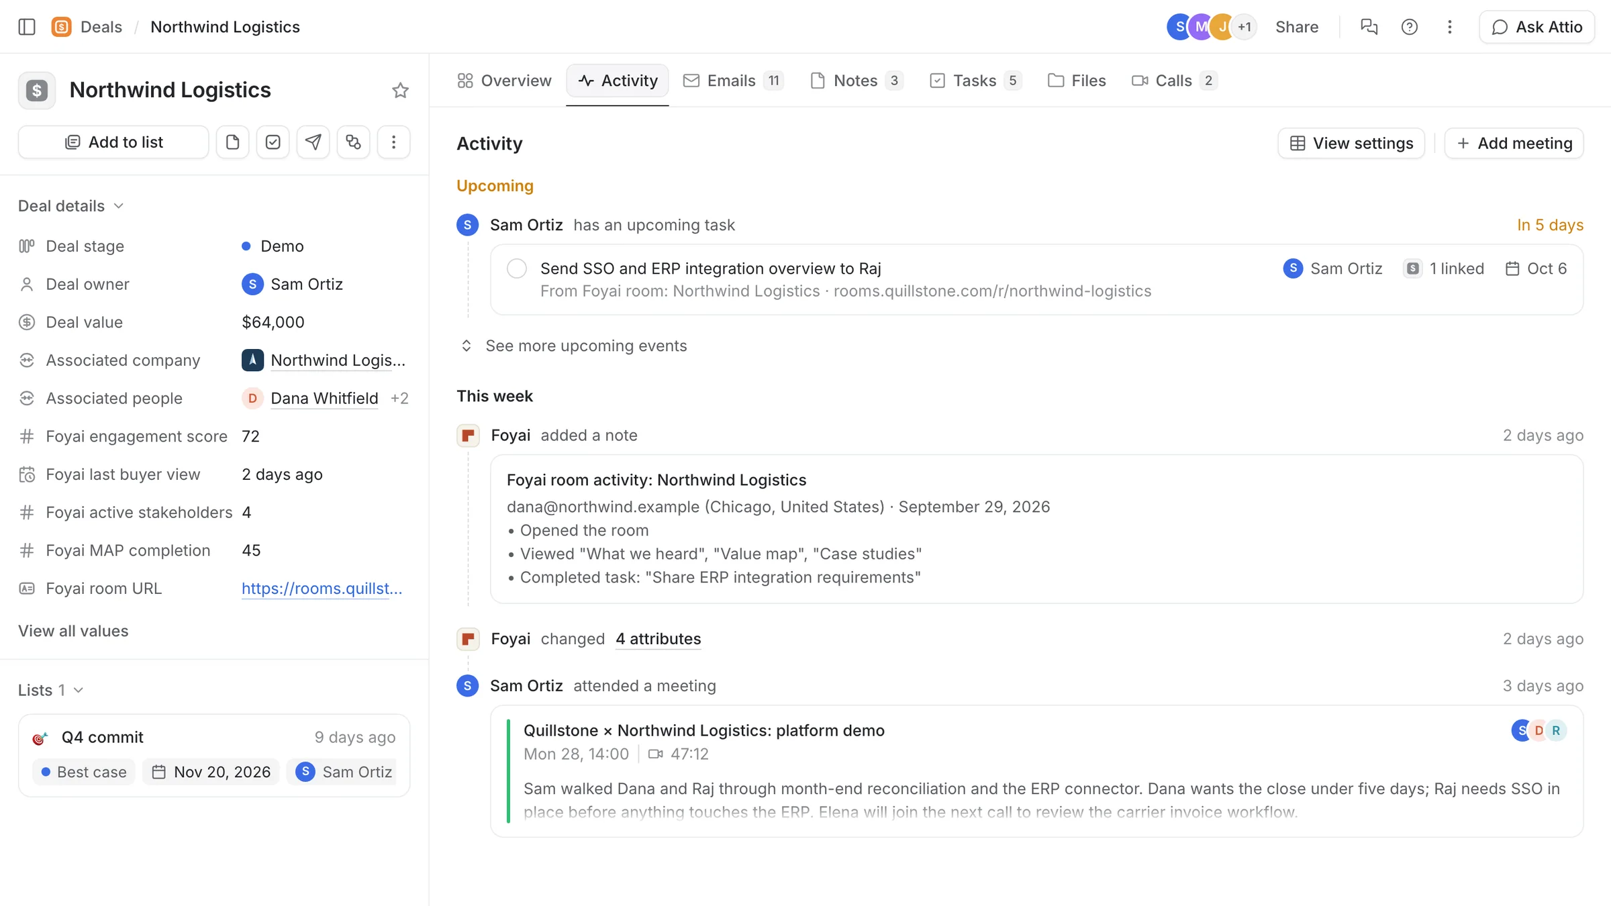Open the Calls tab
The width and height of the screenshot is (1611, 906).
coord(1173,81)
